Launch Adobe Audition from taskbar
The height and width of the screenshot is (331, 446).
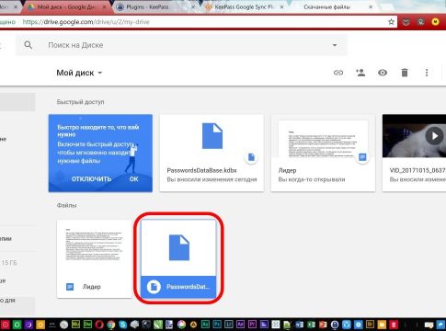coord(205,325)
